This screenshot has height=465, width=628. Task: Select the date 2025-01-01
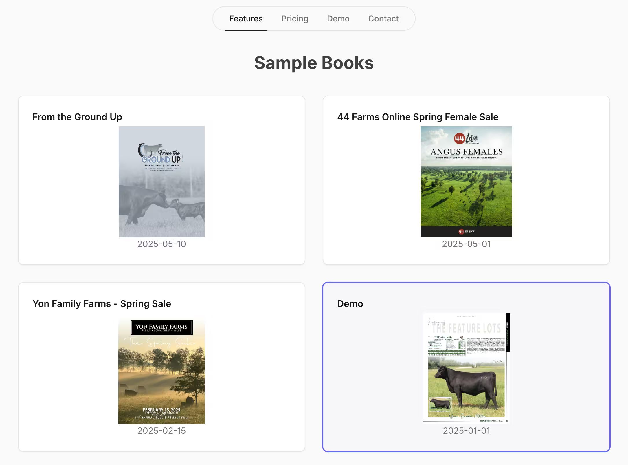466,431
